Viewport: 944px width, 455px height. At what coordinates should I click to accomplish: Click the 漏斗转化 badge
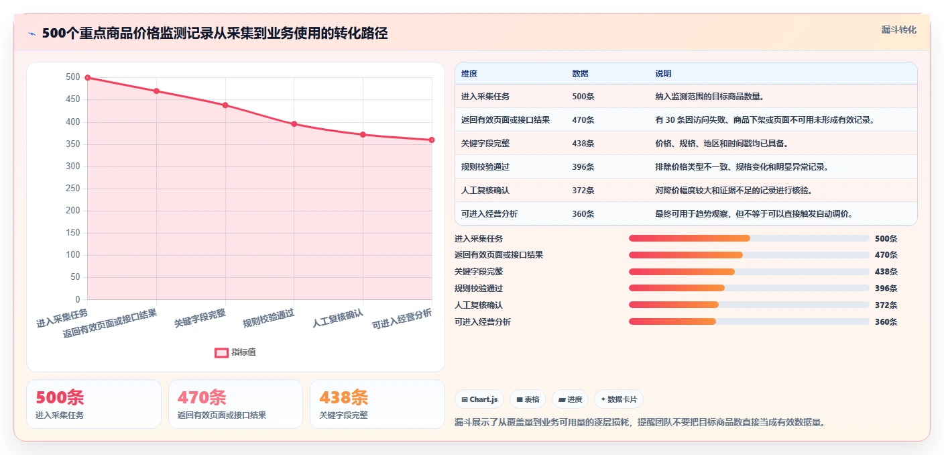click(898, 30)
